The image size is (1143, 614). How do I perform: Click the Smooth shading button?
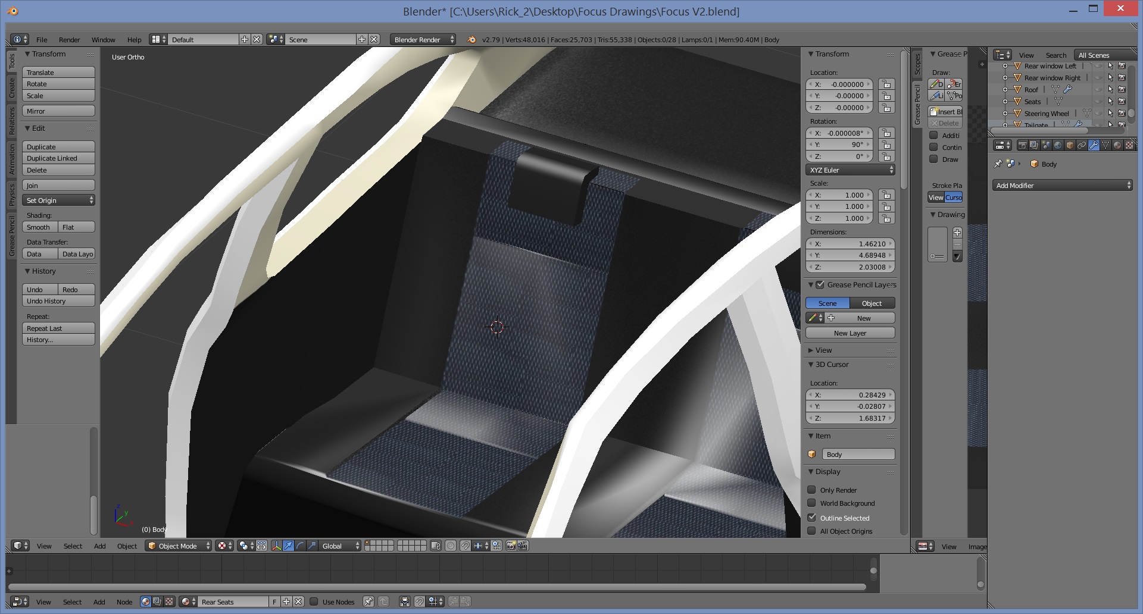pos(39,227)
